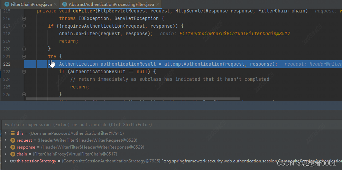Click the class icon on AbstractAuthenticationProcessingFilter tab

(x=65, y=4)
